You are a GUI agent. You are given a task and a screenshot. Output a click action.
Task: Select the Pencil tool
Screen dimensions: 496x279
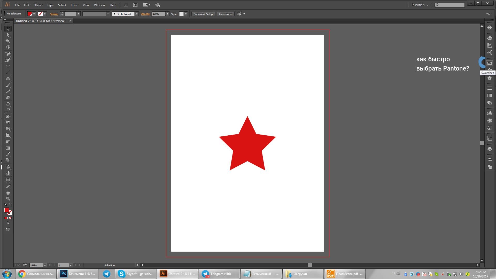point(8,91)
